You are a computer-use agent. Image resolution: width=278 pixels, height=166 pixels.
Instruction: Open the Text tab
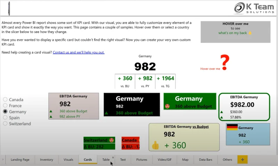[x=123, y=159]
